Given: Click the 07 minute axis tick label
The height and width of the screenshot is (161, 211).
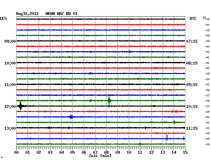Looking at the screenshot, I should pyautogui.click(x=95, y=152).
